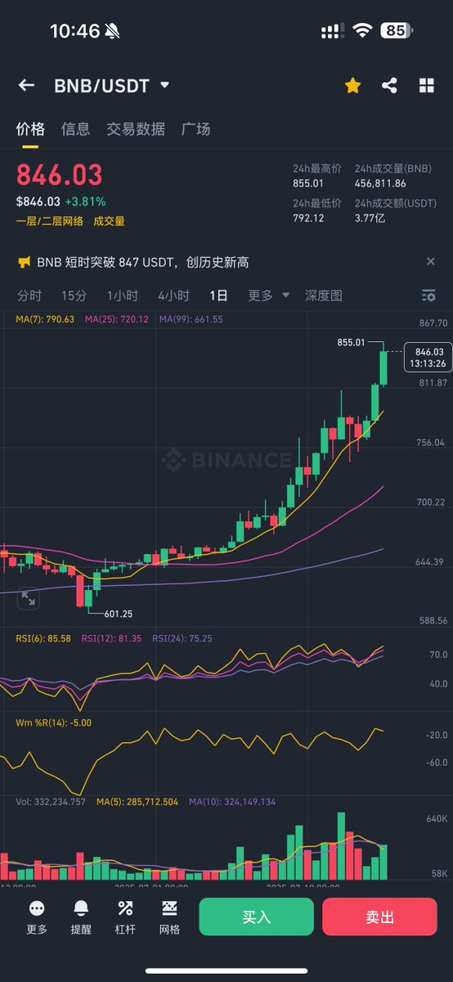Viewport: 453px width, 982px height.
Task: Open the 更多 menu at bottom
Action: pyautogui.click(x=37, y=916)
